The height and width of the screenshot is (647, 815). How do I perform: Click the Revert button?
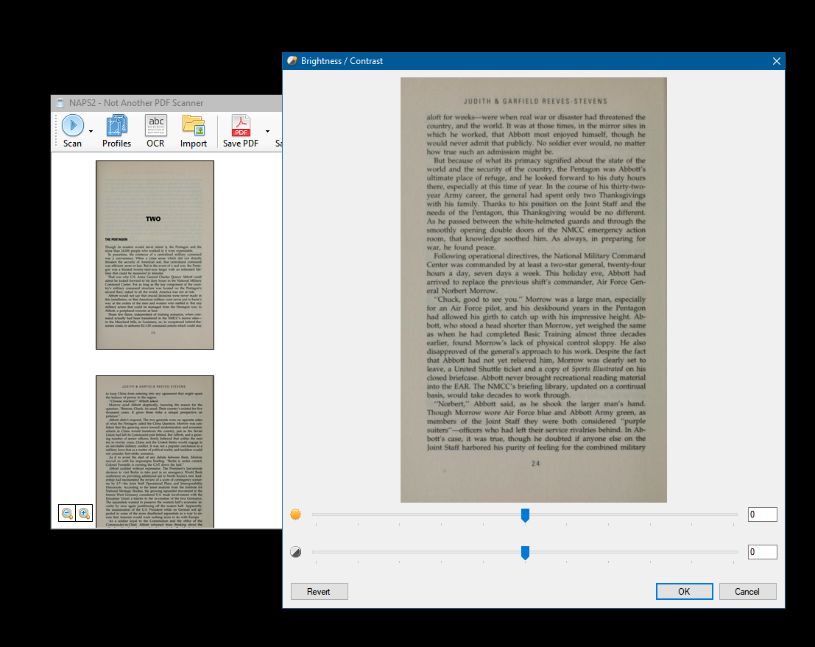tap(319, 591)
